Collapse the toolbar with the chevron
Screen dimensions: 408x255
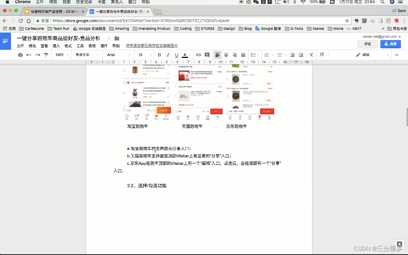click(397, 55)
